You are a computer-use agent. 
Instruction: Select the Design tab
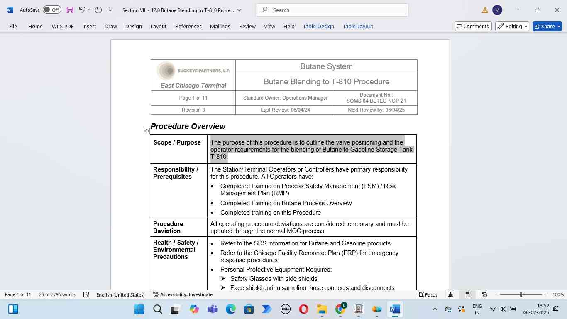coord(134,26)
